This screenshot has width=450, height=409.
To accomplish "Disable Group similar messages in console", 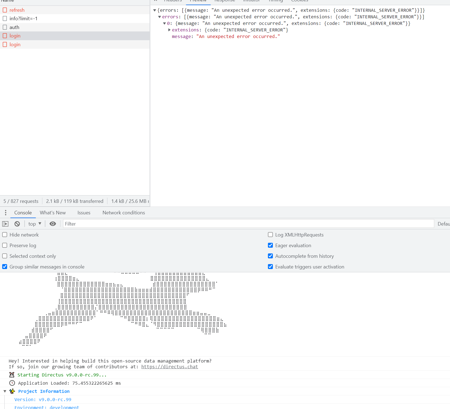I will 5,267.
